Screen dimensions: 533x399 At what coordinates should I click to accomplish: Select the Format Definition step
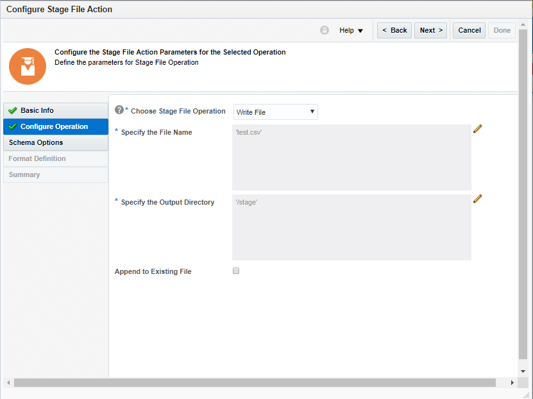(56, 158)
